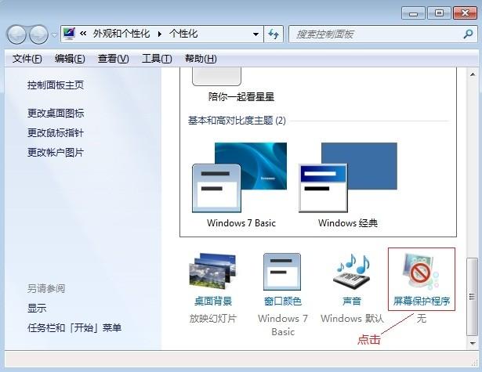
Task: Click 更改帐户图片 link
Action: [56, 153]
